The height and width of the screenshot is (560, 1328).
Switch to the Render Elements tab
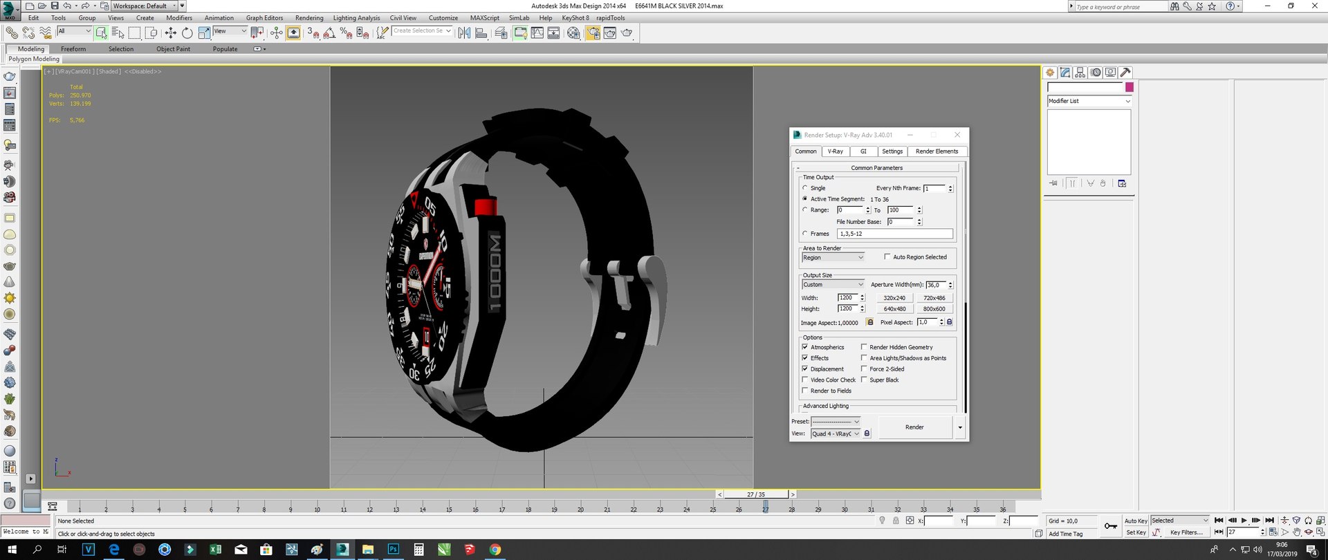click(x=937, y=151)
